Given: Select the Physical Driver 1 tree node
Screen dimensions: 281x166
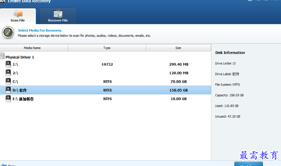Looking at the screenshot, I should click(x=20, y=57).
